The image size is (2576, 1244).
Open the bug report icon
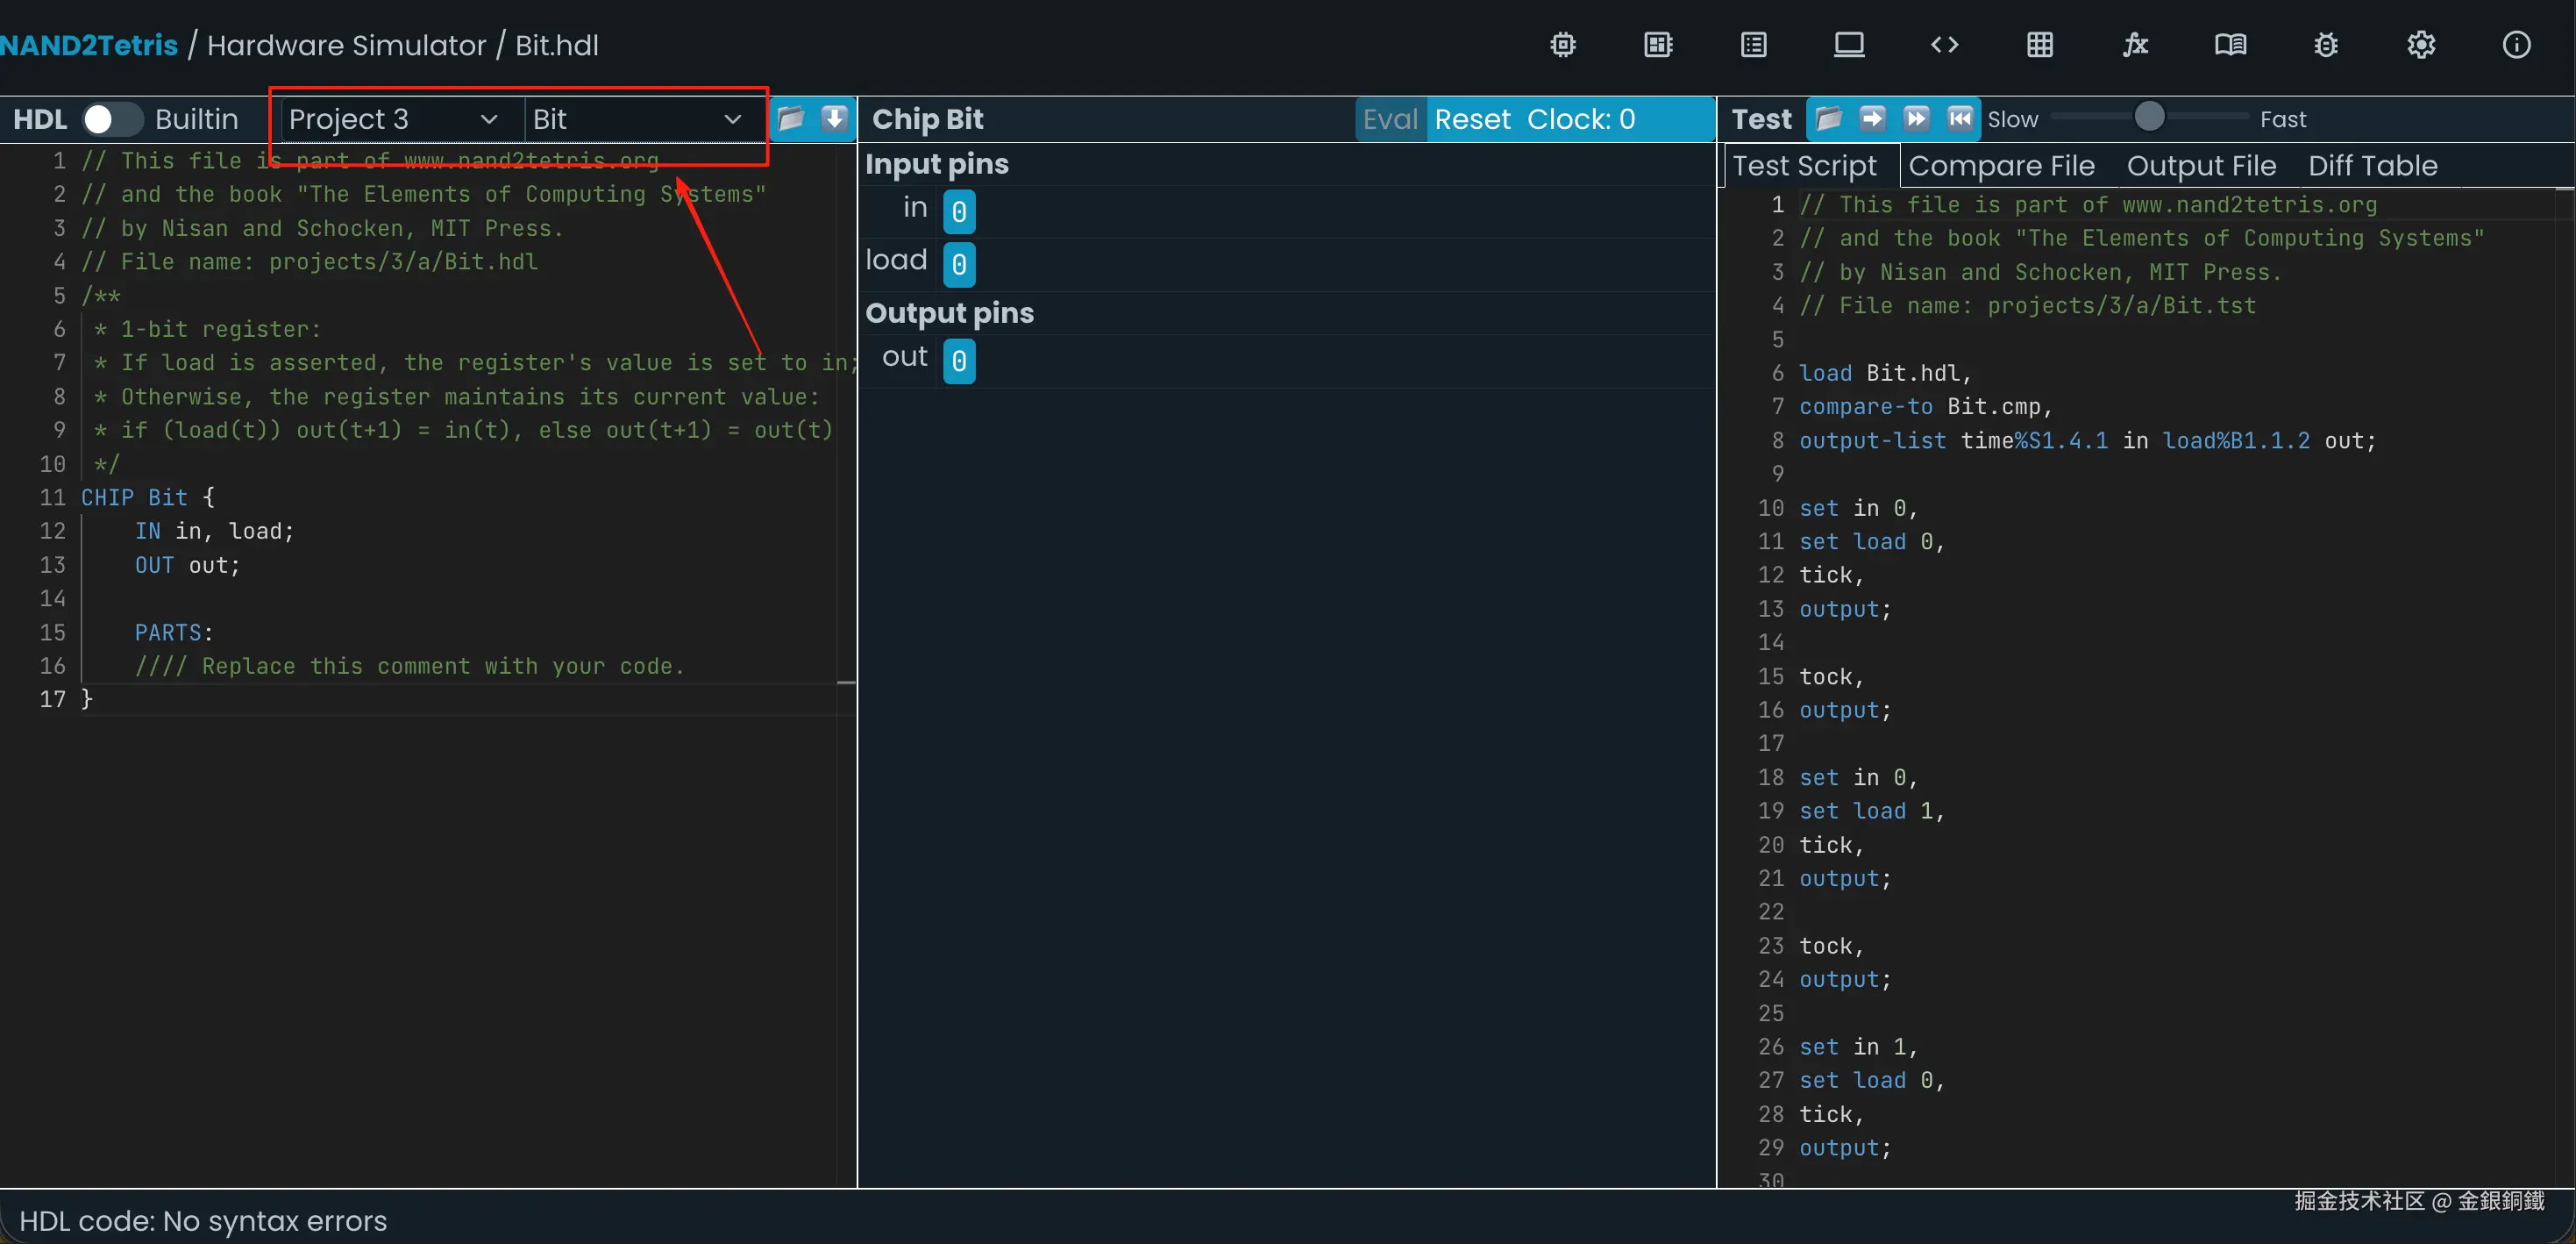coord(2325,45)
